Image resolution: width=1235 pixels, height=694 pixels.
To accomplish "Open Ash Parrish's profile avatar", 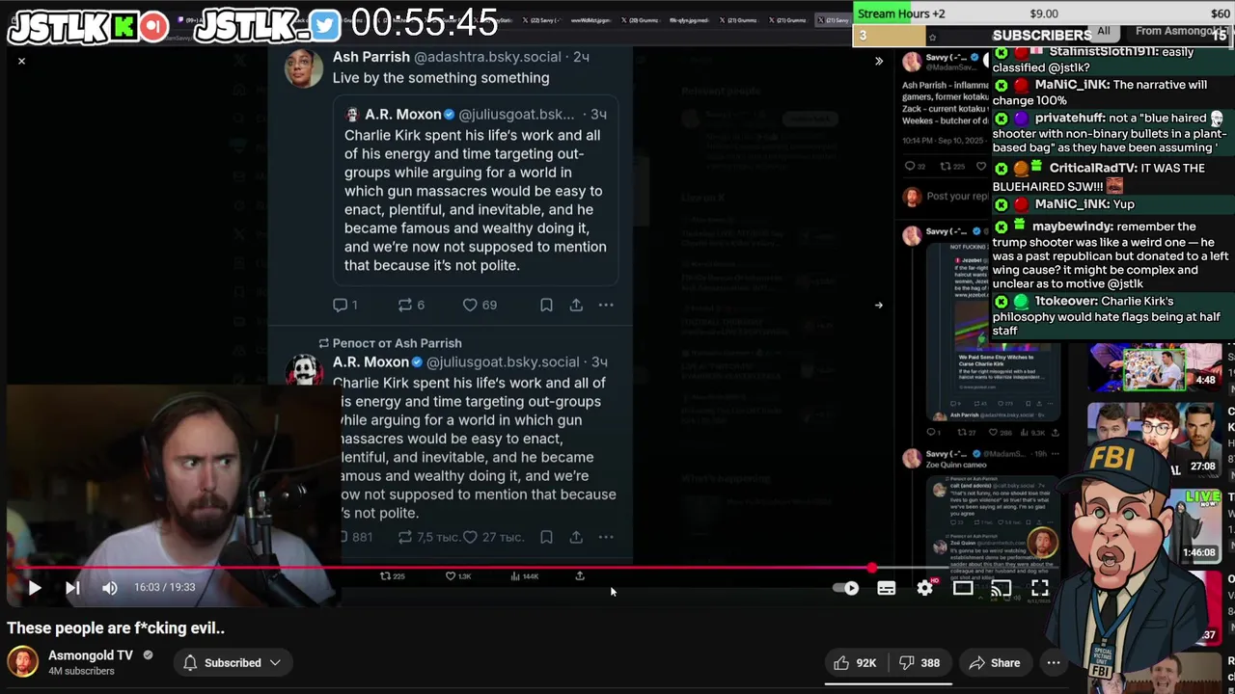I will pyautogui.click(x=303, y=67).
